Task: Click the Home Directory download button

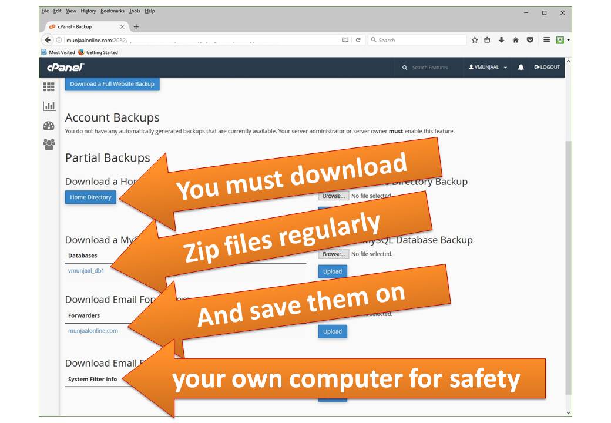Action: click(90, 197)
